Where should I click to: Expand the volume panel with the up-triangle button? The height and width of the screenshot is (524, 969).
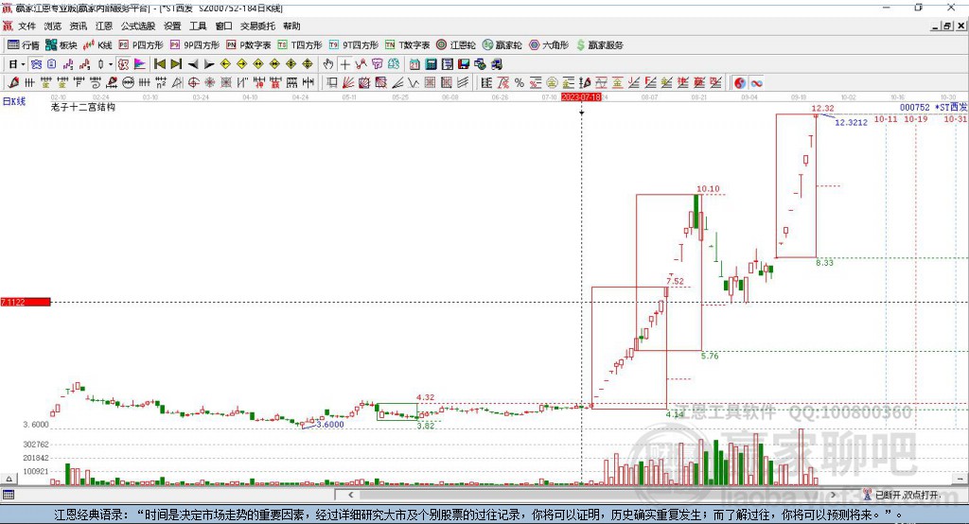[x=9, y=479]
